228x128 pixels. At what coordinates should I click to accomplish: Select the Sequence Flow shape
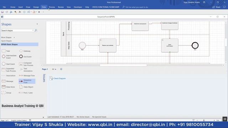tap(27, 81)
